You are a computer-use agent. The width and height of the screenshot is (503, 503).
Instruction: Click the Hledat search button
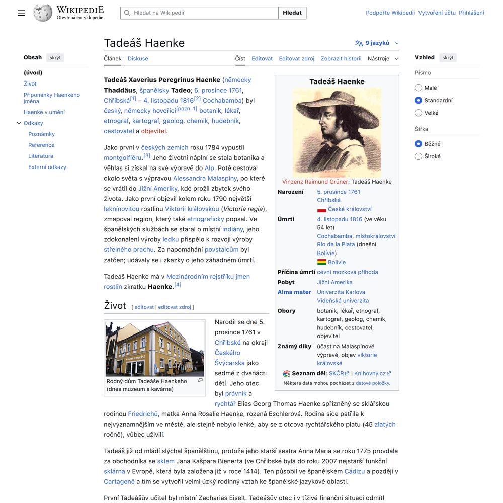point(292,13)
